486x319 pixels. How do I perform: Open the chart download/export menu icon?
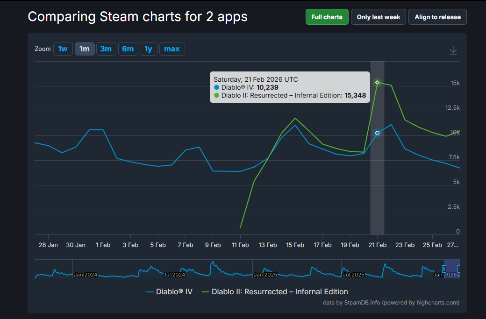[x=453, y=50]
